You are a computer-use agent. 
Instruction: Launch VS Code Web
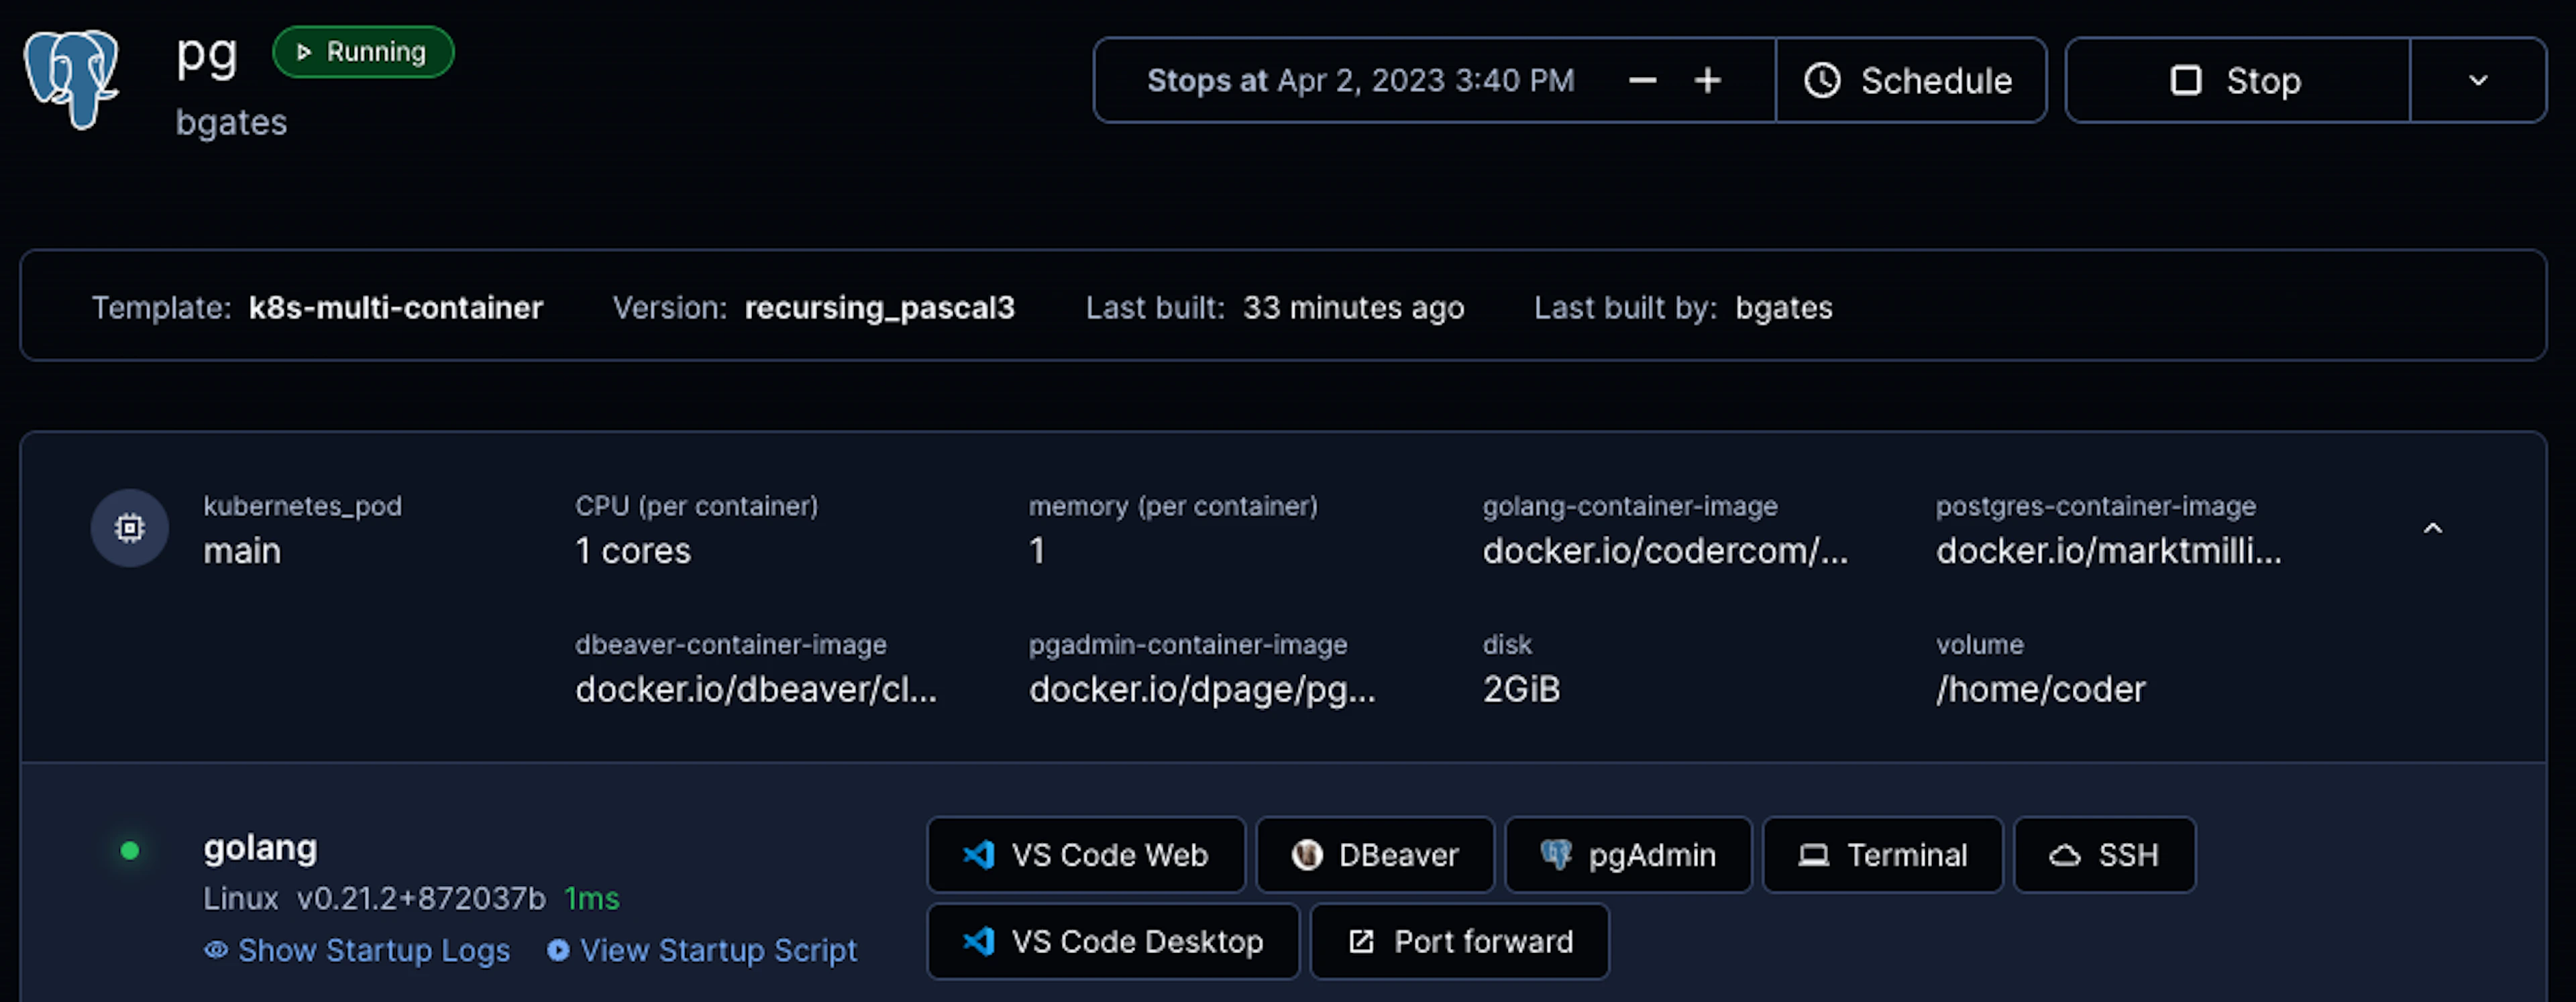[1086, 855]
